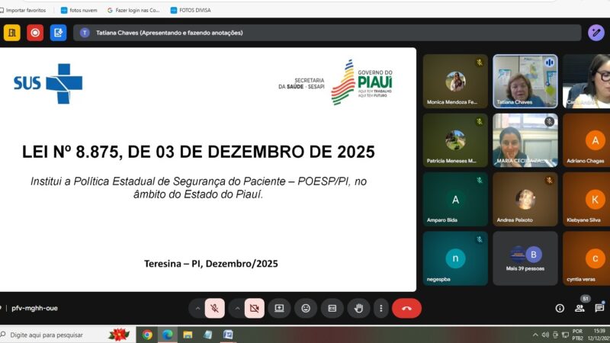Select Patricia Meneses participant tile

[455, 140]
